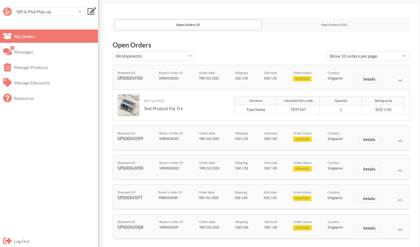Click the messages unread count badge
The height and width of the screenshot is (247, 420).
tap(12, 48)
